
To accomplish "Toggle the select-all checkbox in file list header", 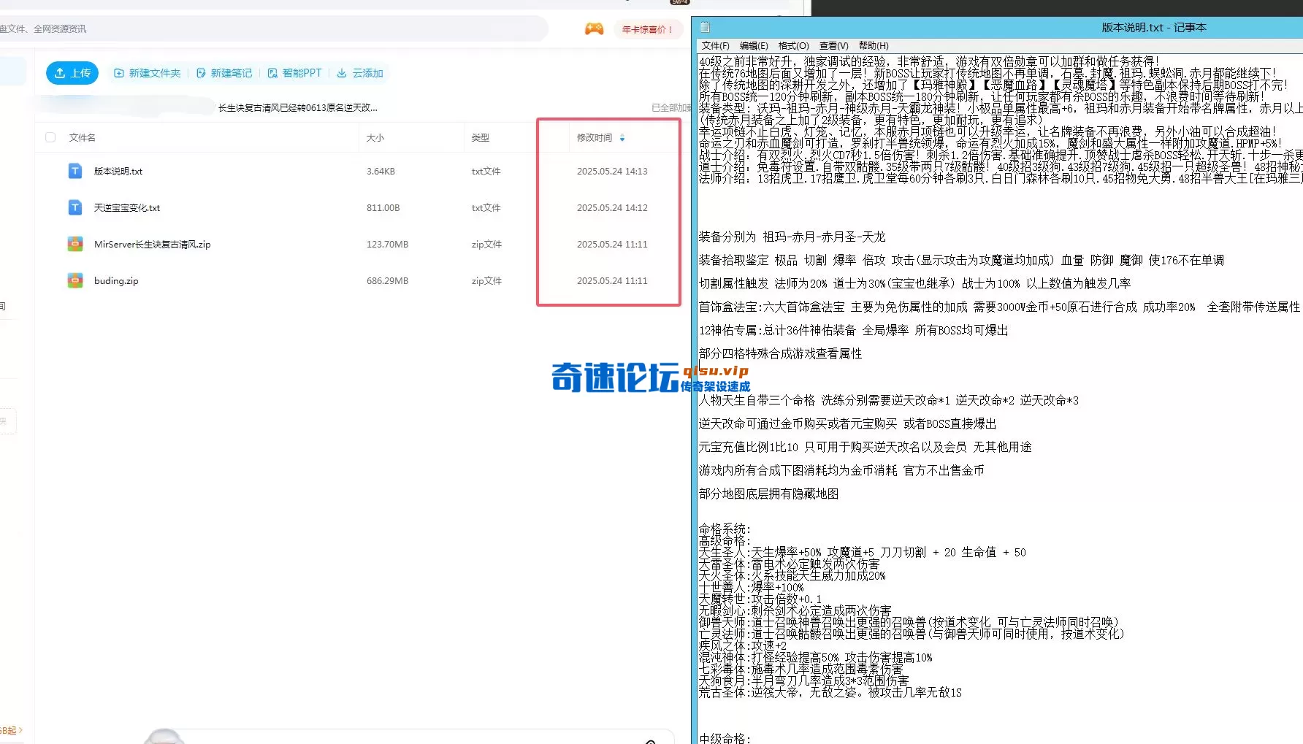I will tap(50, 137).
